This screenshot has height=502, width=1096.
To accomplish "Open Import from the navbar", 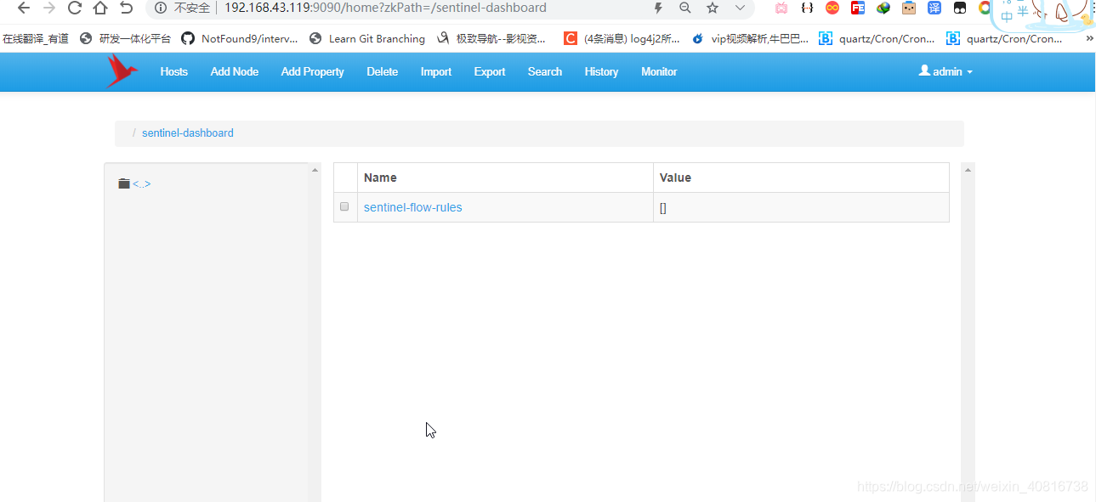I will point(436,71).
